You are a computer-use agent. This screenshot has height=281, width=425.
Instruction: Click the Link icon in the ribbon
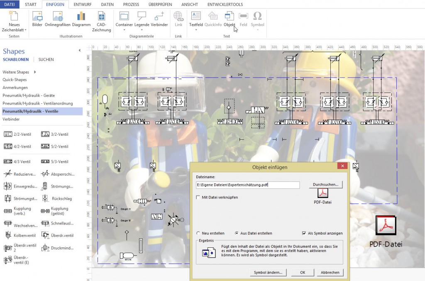pos(178,19)
